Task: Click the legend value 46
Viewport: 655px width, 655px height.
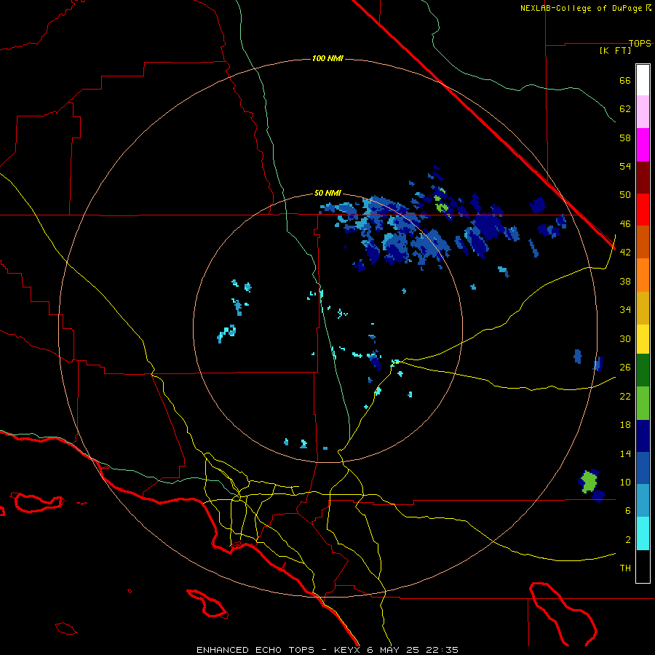Action: click(x=625, y=224)
